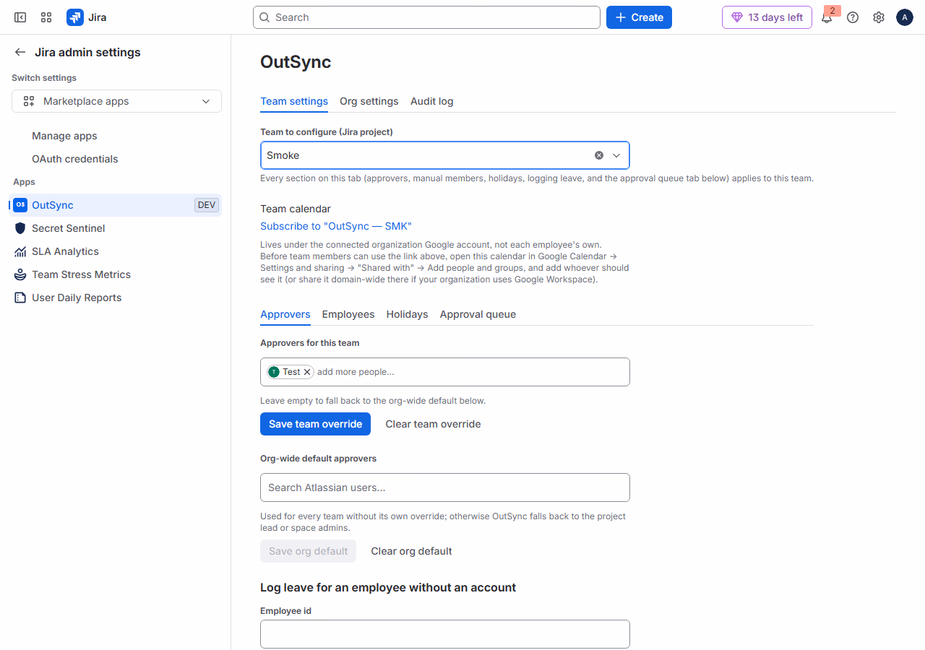925x650 pixels.
Task: Open the Audit log tab
Action: [432, 101]
